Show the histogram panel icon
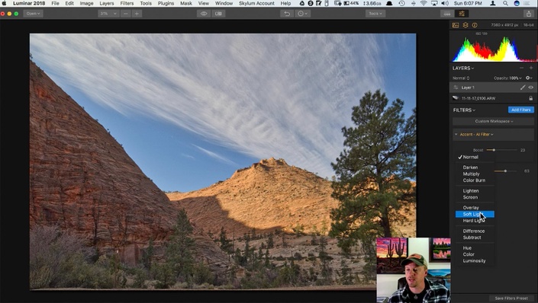Image resolution: width=538 pixels, height=303 pixels. [x=456, y=25]
